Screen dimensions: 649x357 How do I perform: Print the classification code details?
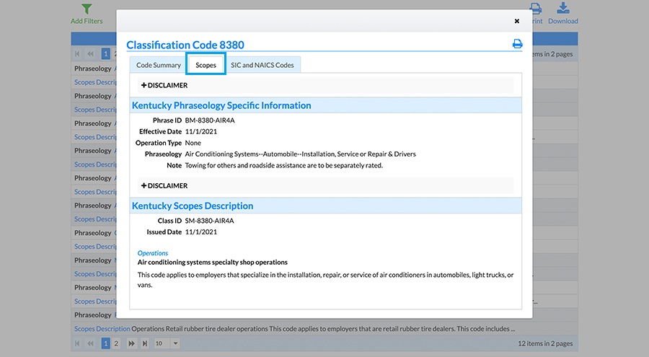point(517,43)
